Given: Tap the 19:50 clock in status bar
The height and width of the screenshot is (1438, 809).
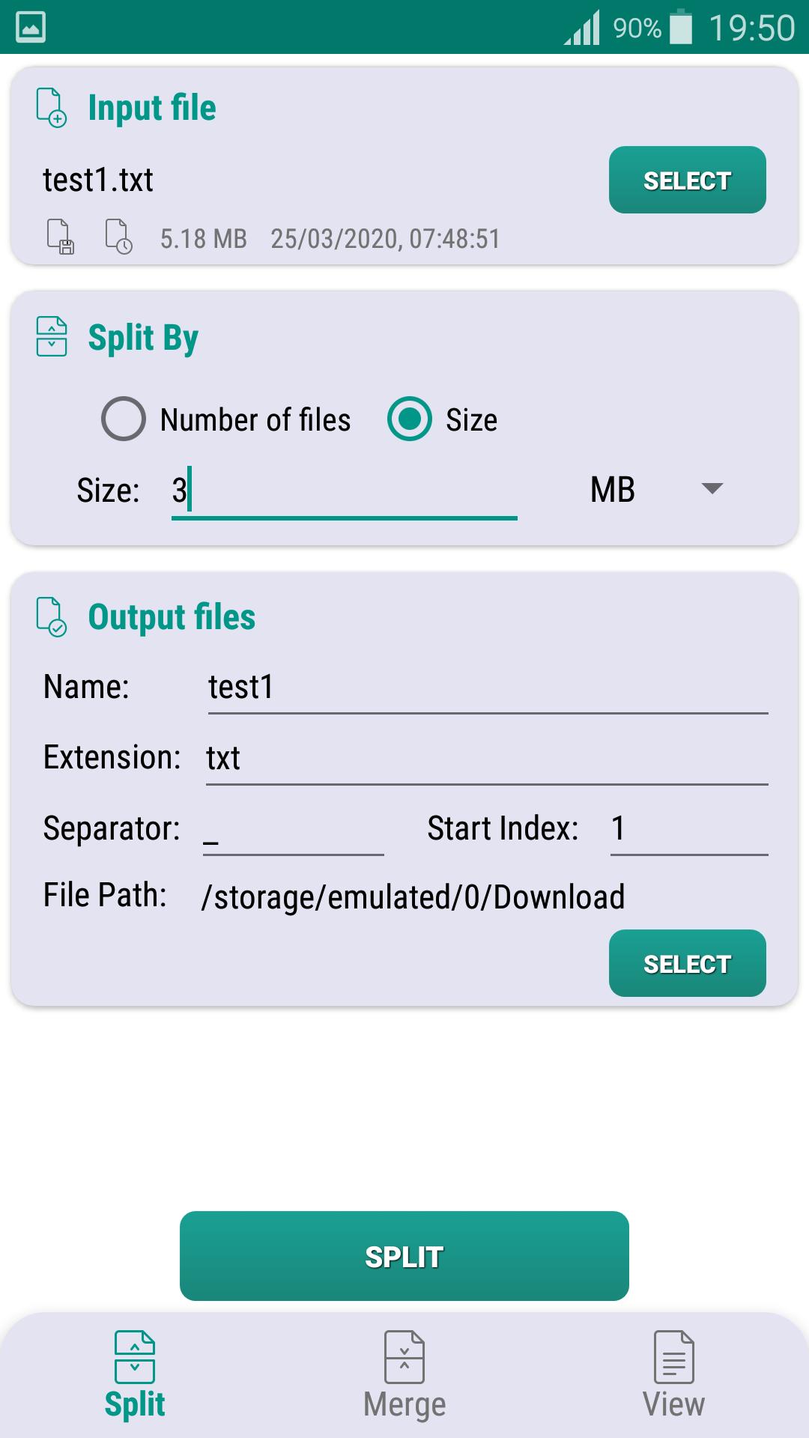Looking at the screenshot, I should coord(751,28).
